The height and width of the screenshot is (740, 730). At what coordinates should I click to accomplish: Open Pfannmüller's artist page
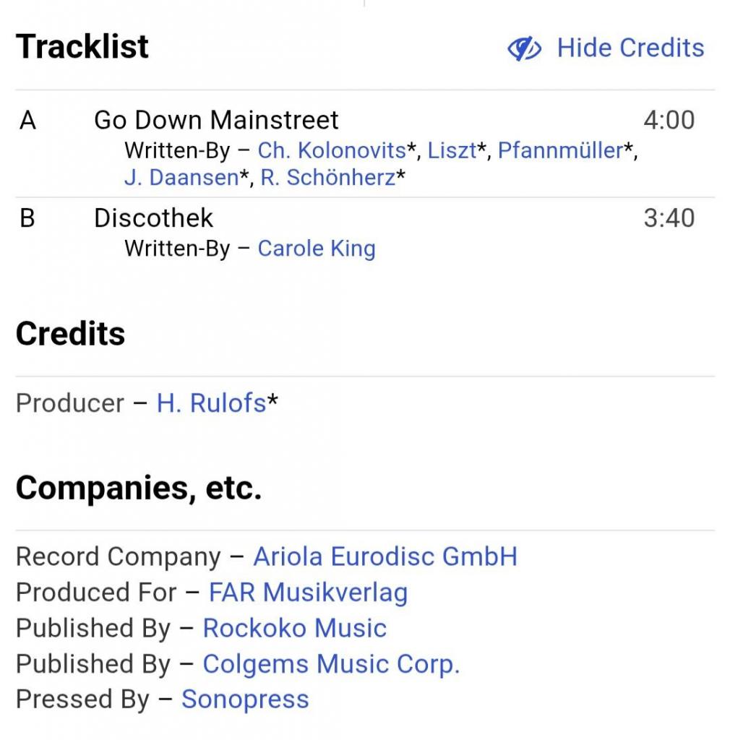coord(560,150)
